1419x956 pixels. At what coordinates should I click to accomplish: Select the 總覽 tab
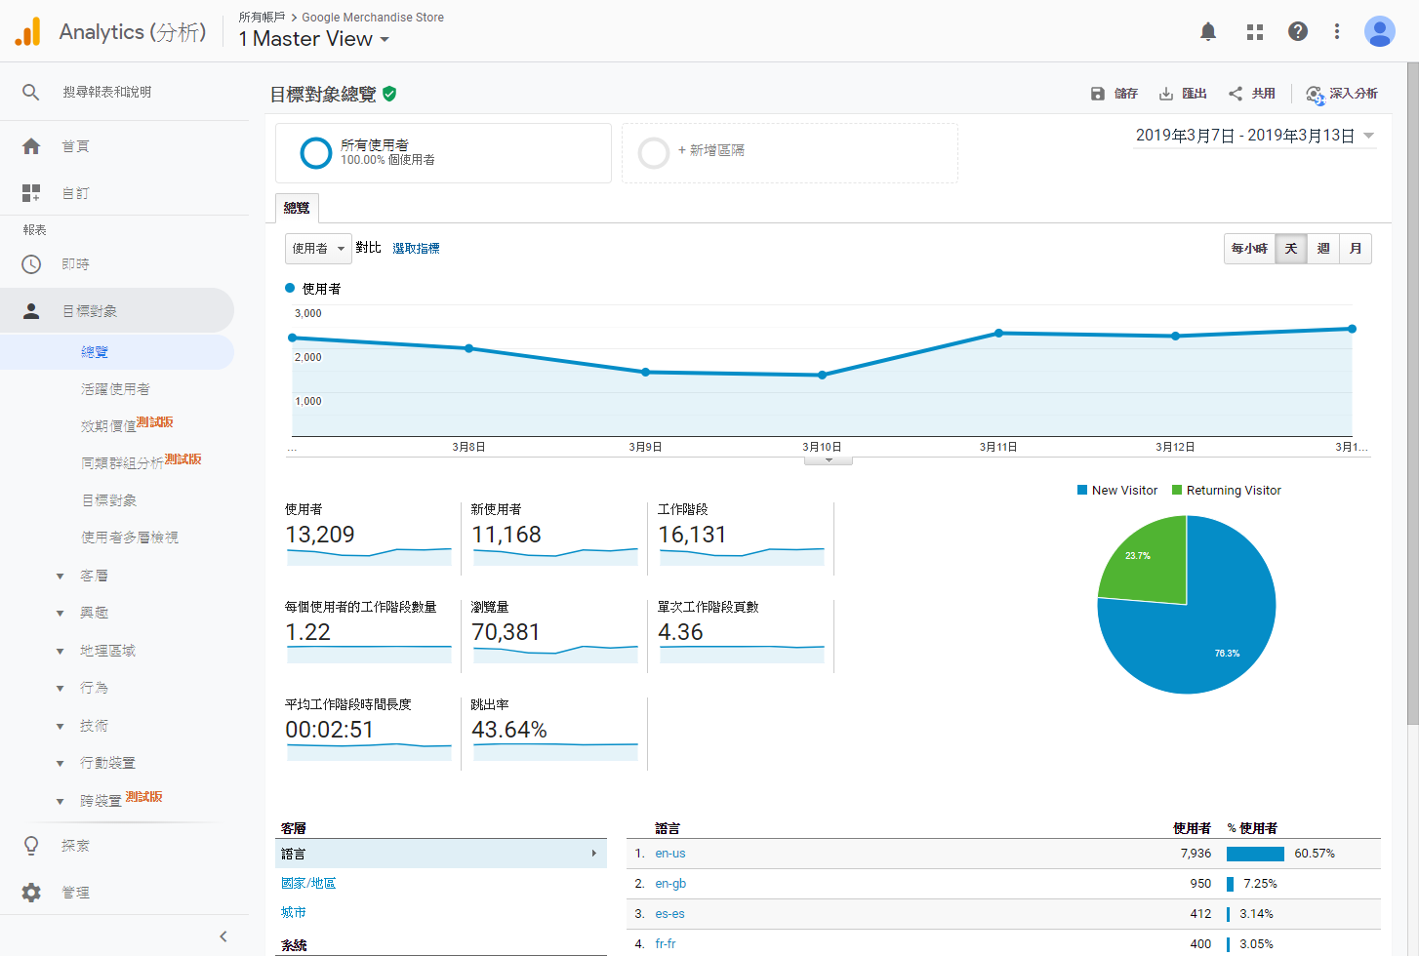(x=297, y=208)
